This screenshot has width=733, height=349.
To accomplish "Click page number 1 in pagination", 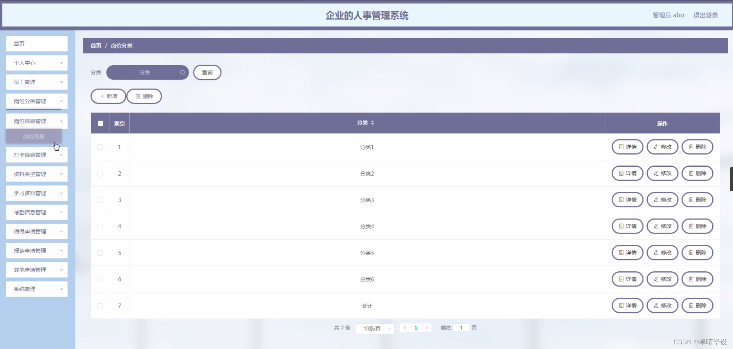I will click(416, 328).
